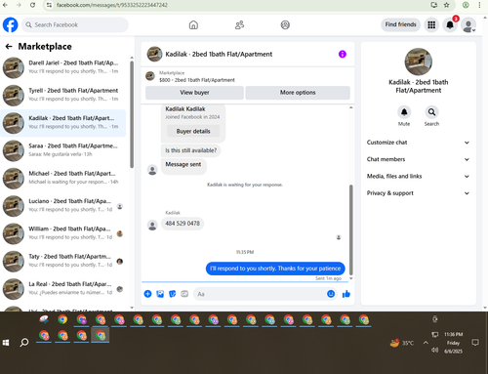Search within the Kadilak conversation
Viewport: 488px width, 374px height.
[x=431, y=112]
